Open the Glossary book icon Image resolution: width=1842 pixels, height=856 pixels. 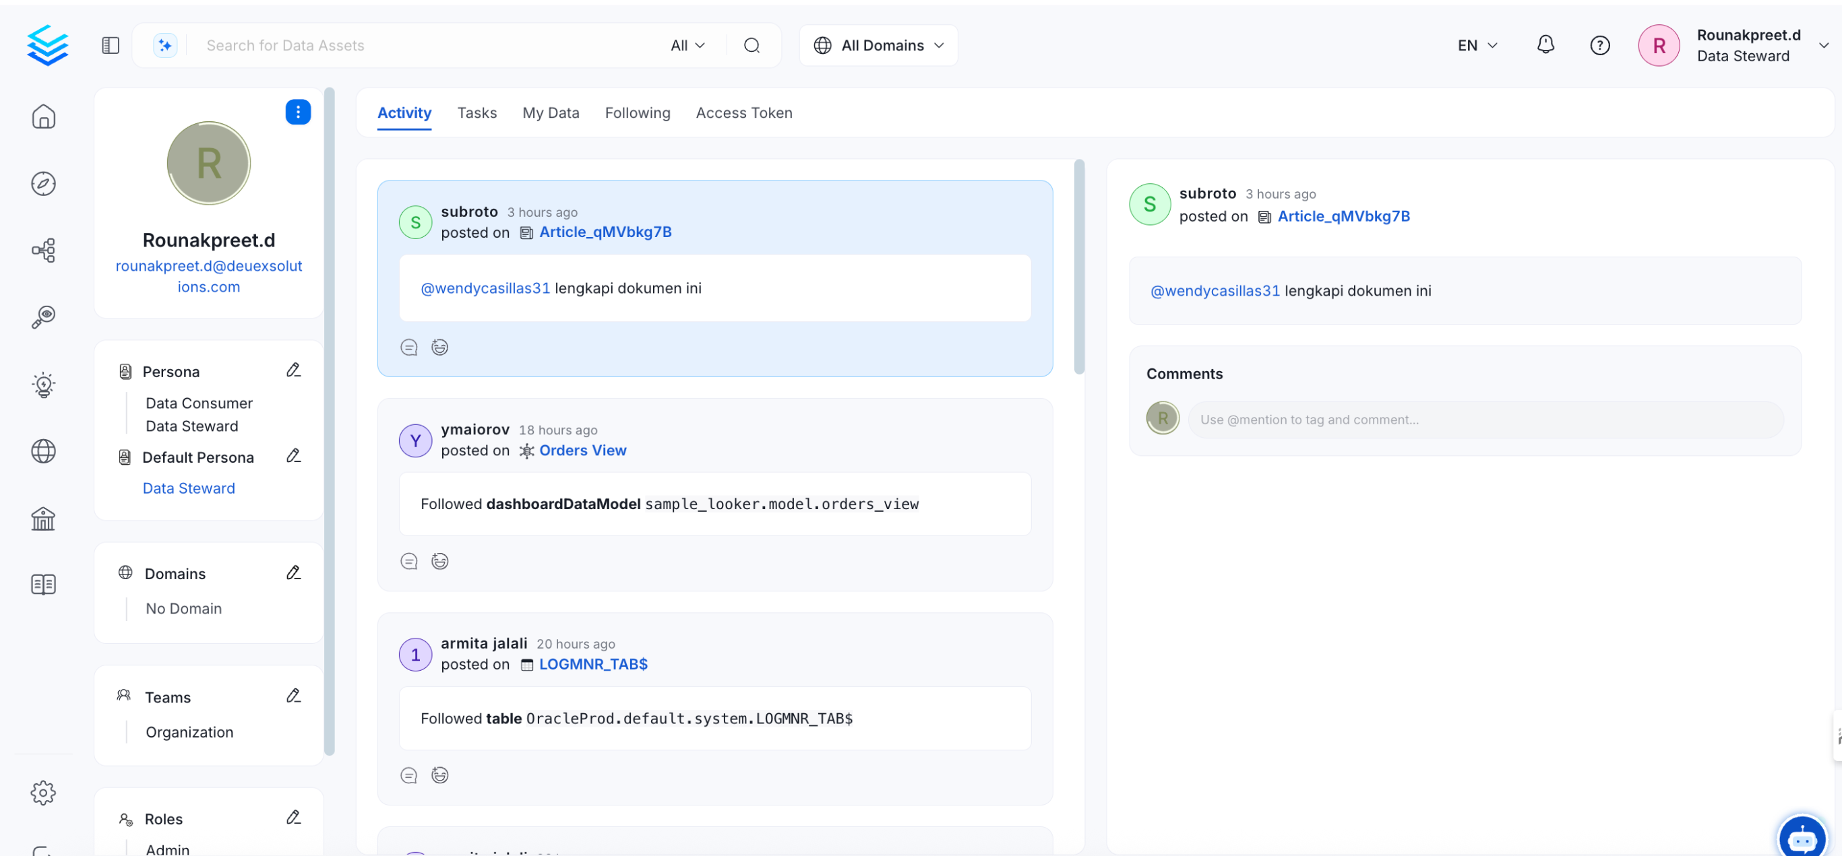coord(44,584)
